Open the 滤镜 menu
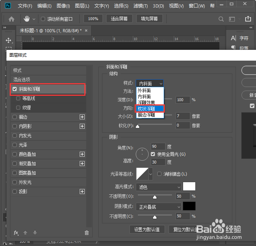The image size is (256, 246). pyautogui.click(x=140, y=6)
